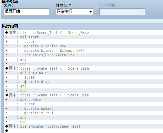
Task: Select the 'super' line under def start
Action: tap(84, 42)
